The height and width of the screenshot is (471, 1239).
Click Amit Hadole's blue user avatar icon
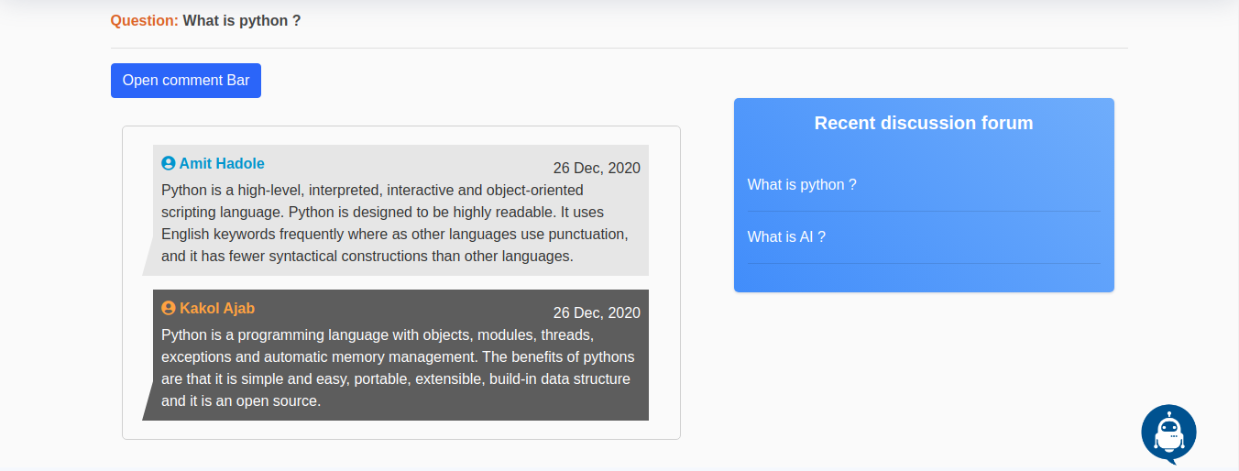point(169,163)
